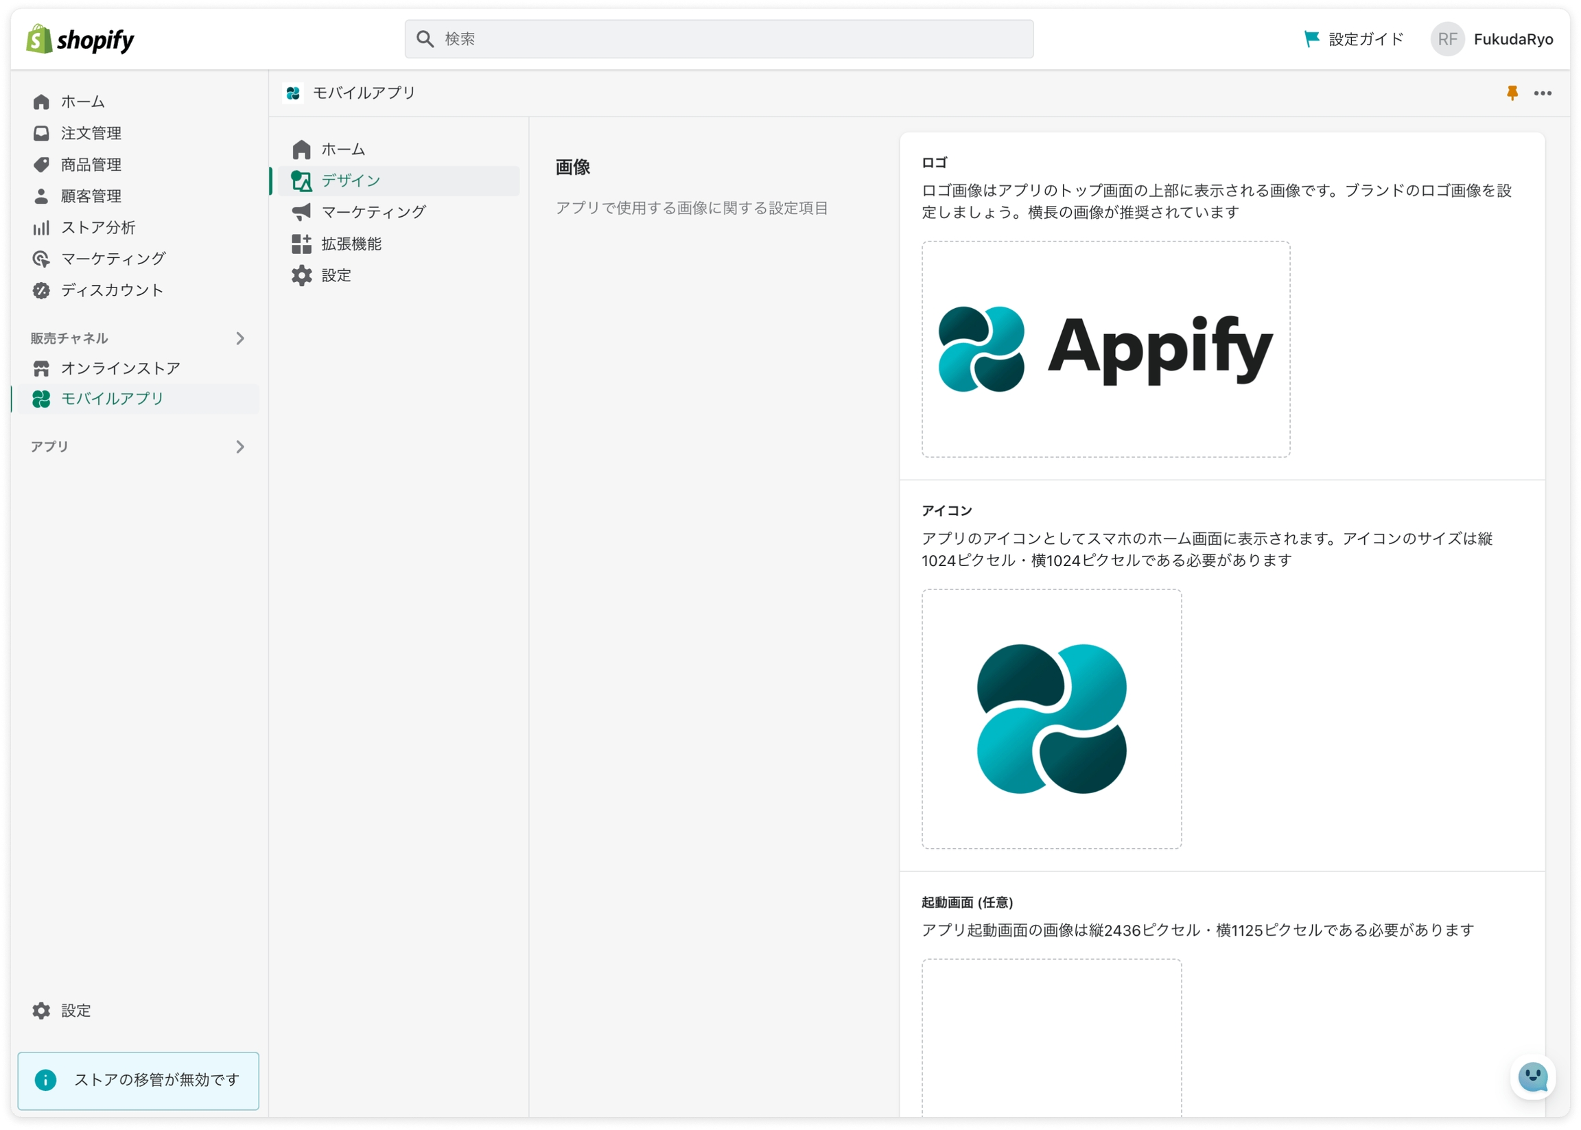Click the 顧客管理 person icon

pos(41,196)
